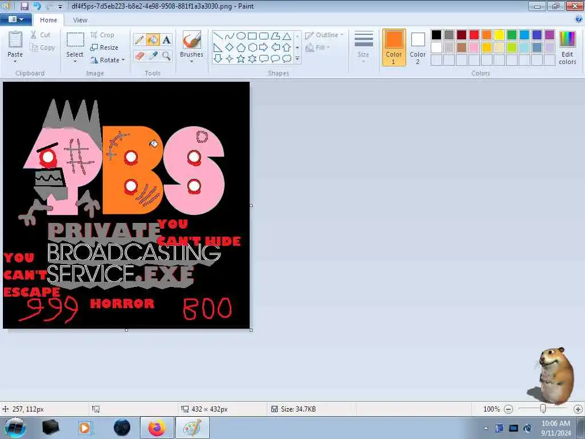Click the Save icon in title bar
The height and width of the screenshot is (439, 585).
point(24,6)
